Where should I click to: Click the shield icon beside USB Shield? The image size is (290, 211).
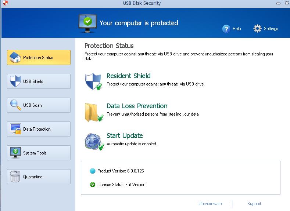click(x=15, y=81)
